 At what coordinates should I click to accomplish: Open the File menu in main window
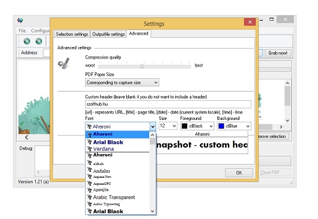(x=23, y=31)
